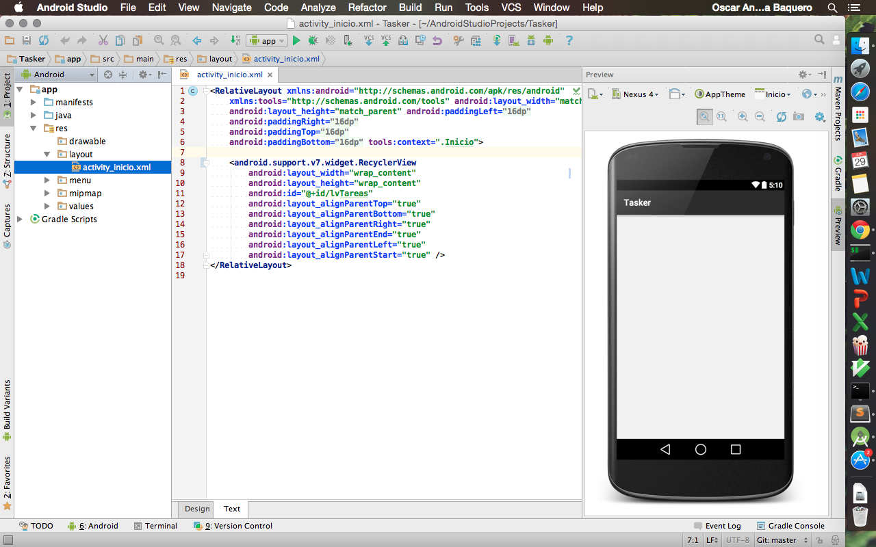Open the app run configuration dropdown
The height and width of the screenshot is (547, 876).
267,41
